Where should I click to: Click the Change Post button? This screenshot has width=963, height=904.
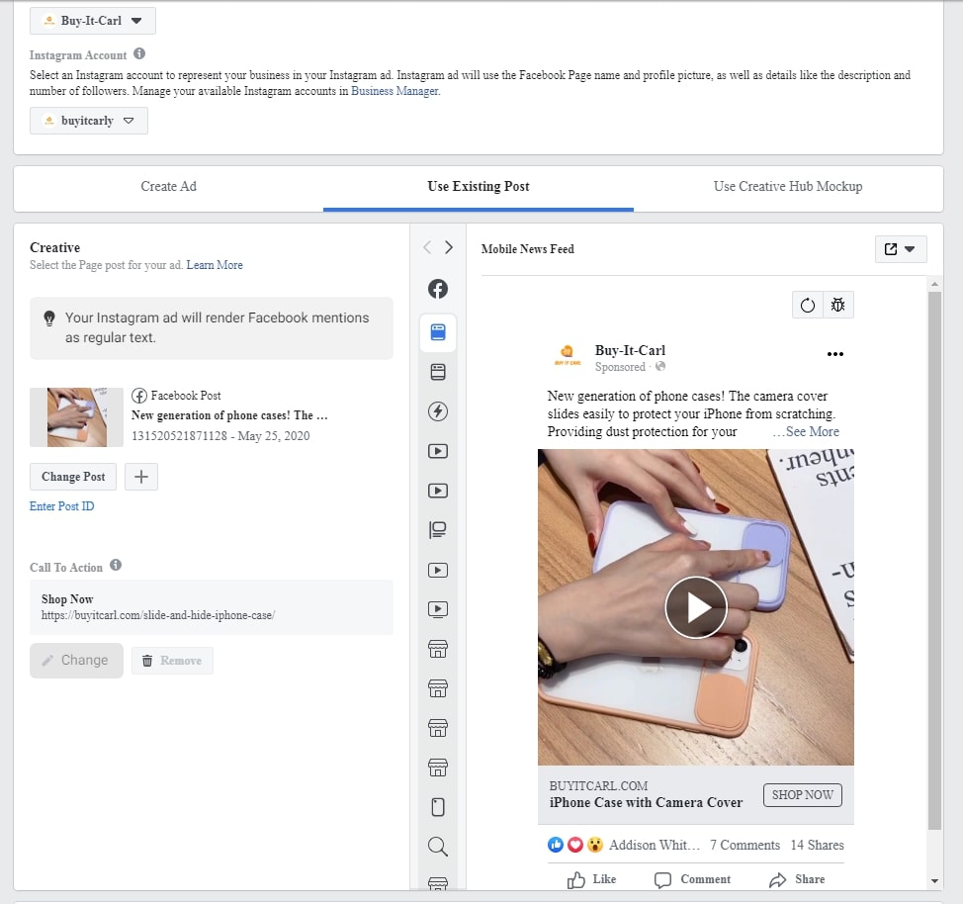tap(72, 476)
